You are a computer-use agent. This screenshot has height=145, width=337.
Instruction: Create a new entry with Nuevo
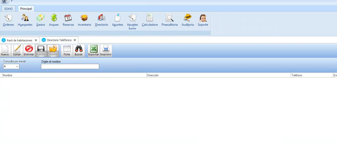(x=5, y=50)
